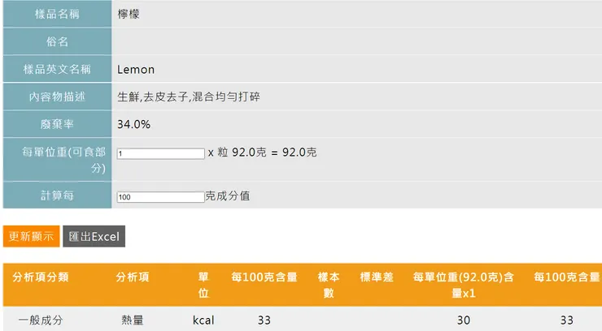Select the 每單位重(92.0克)含量x1 column header

point(463,284)
